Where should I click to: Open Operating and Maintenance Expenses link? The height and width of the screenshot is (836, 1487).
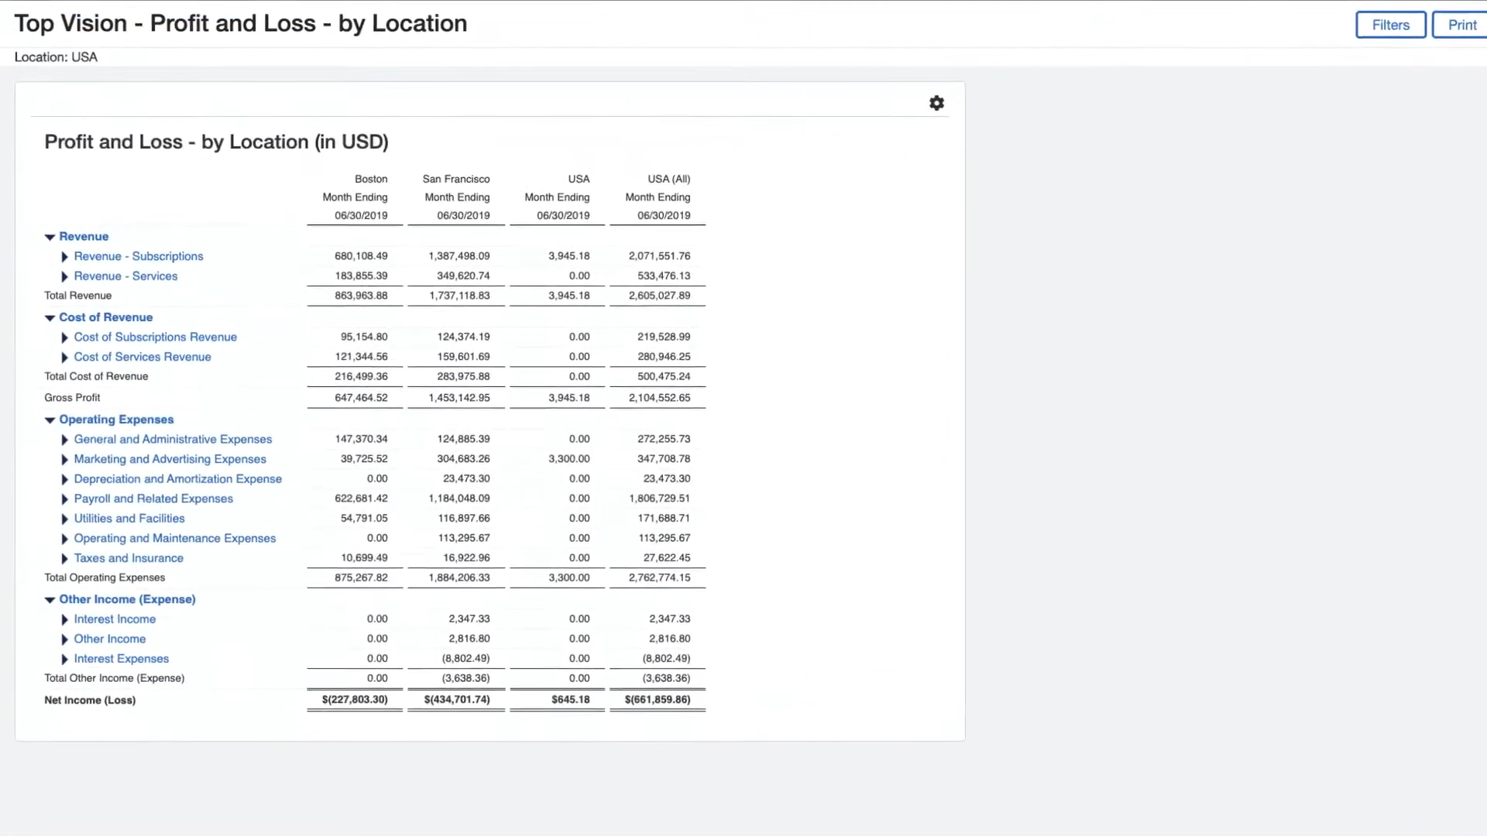[x=175, y=538]
